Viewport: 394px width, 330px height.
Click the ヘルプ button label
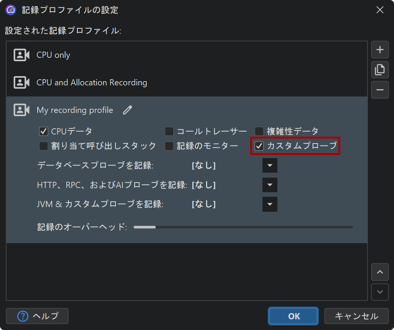[46, 316]
